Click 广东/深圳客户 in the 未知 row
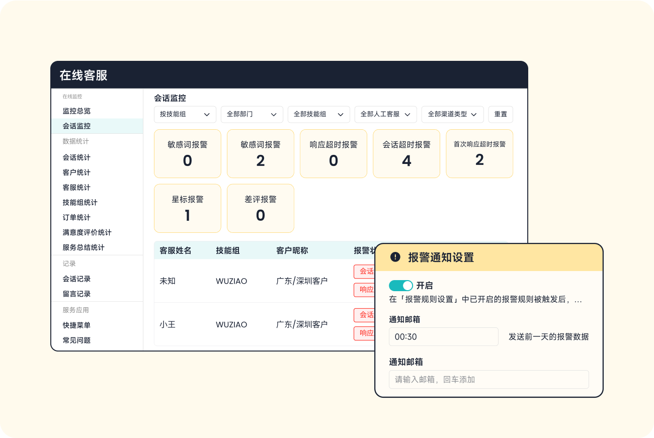The width and height of the screenshot is (654, 438). click(302, 281)
